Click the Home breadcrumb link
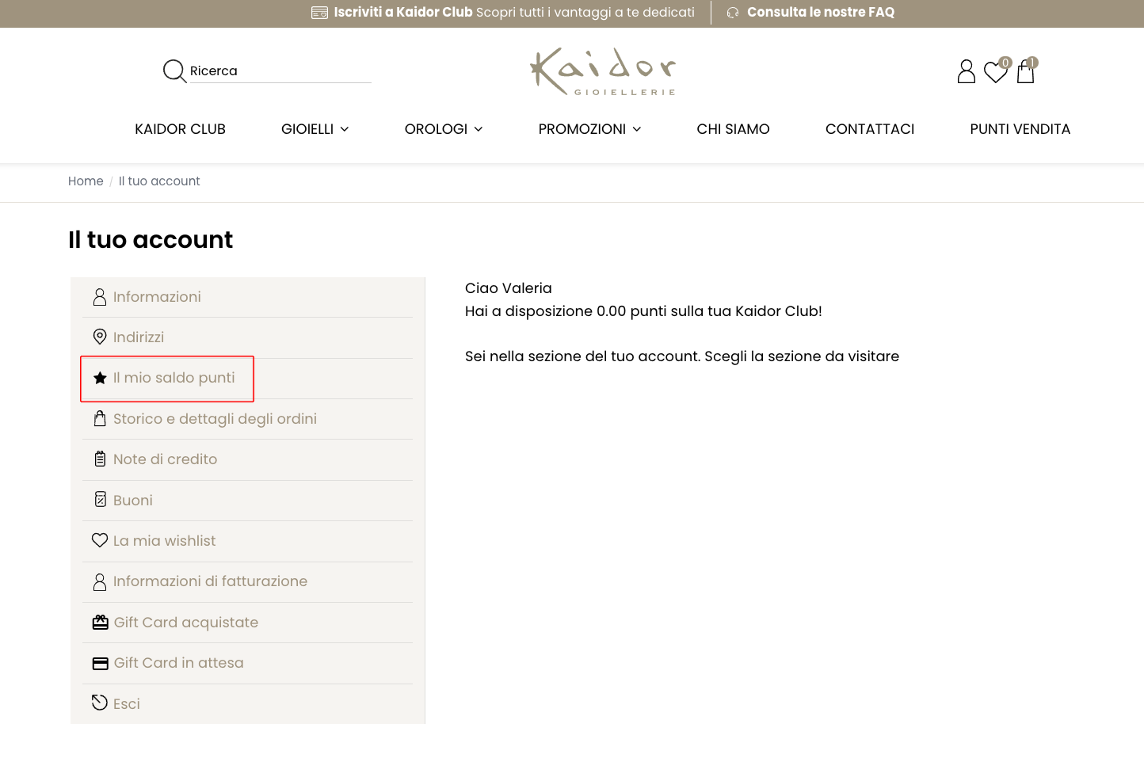This screenshot has height=758, width=1144. 86,181
